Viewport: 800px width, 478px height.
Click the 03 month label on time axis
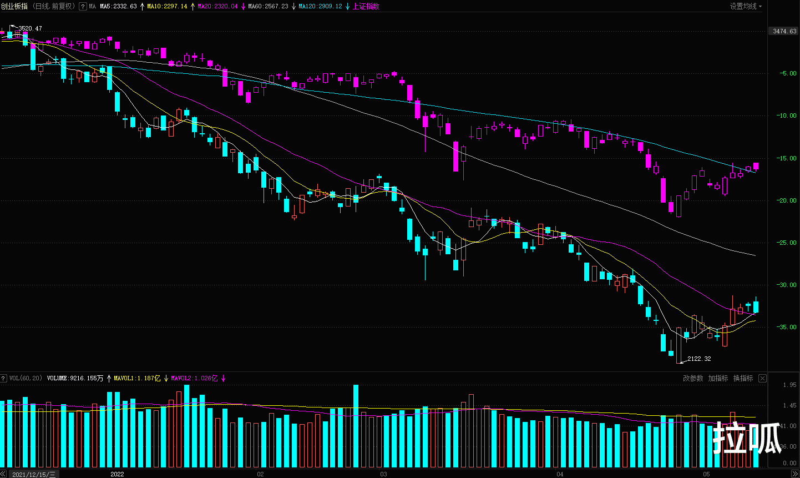[383, 474]
